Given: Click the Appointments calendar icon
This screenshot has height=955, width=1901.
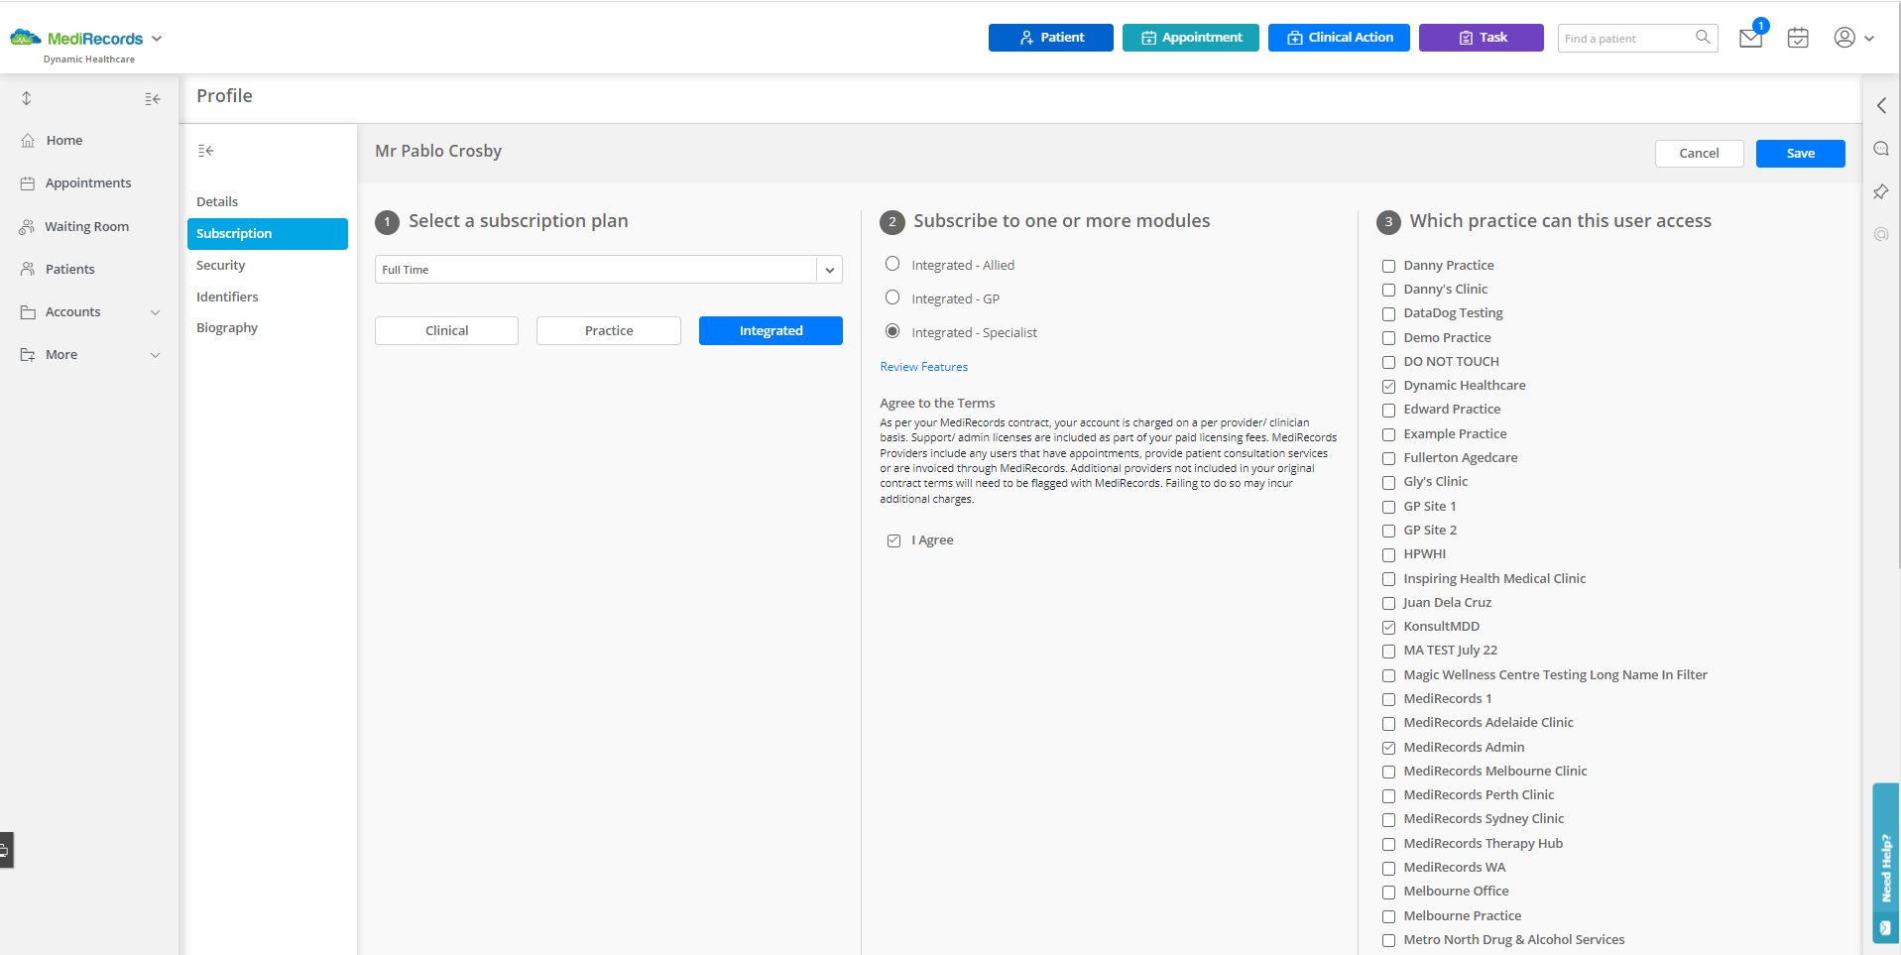Looking at the screenshot, I should click(x=28, y=183).
